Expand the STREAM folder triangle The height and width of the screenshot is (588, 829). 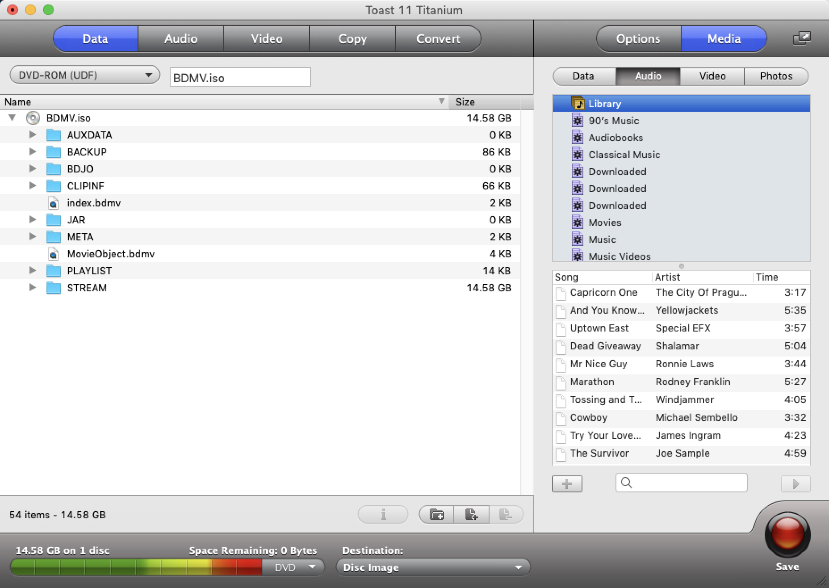click(32, 287)
